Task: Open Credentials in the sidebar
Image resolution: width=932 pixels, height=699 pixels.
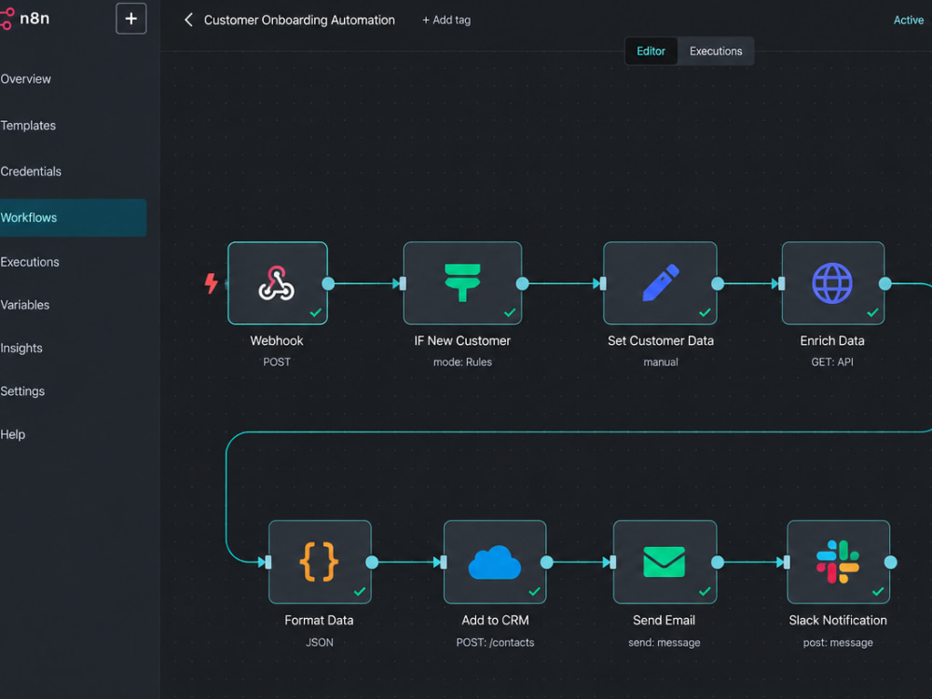Action: 31,171
